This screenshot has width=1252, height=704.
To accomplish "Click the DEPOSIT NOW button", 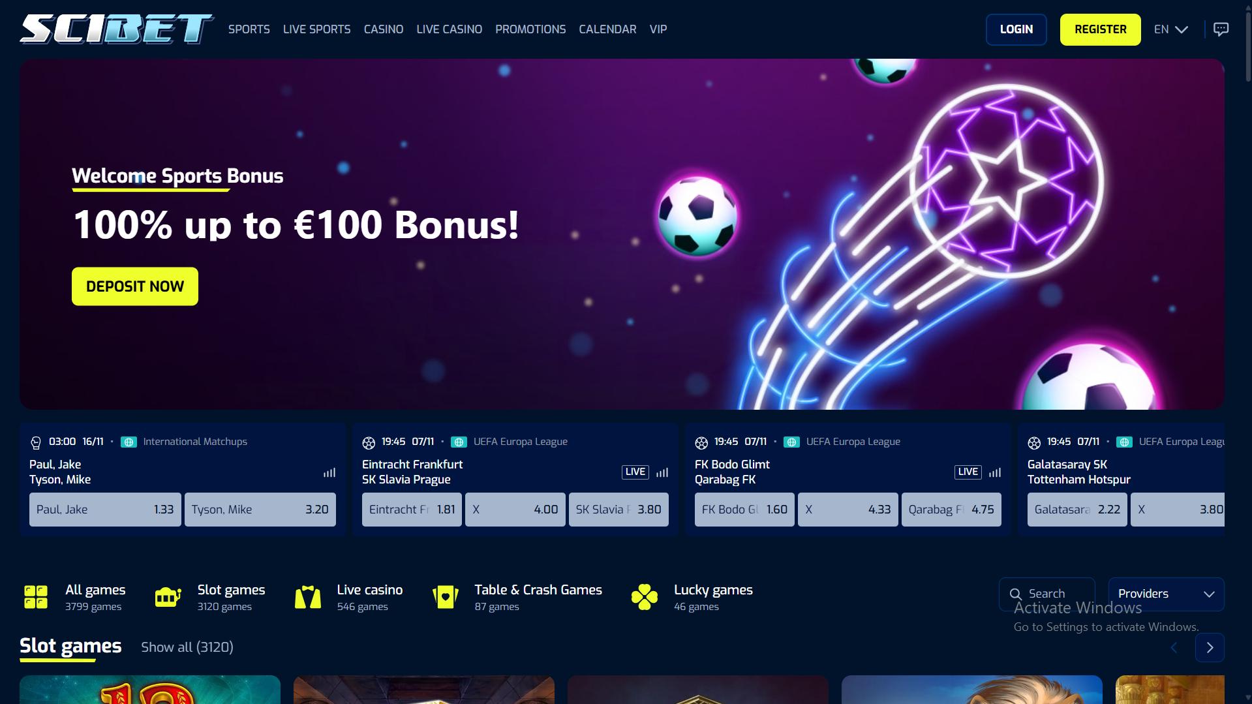I will (135, 286).
